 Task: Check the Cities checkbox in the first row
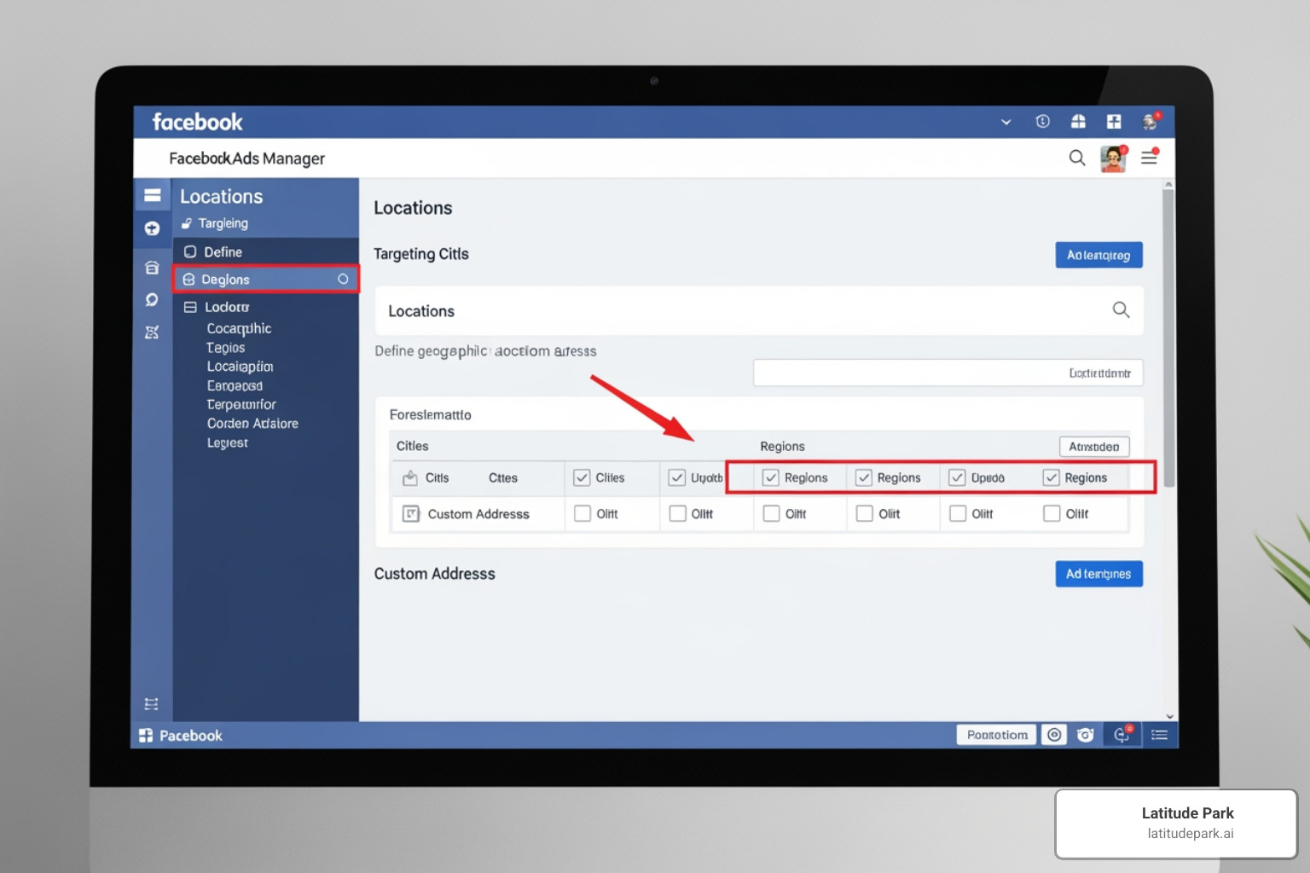[x=583, y=477]
